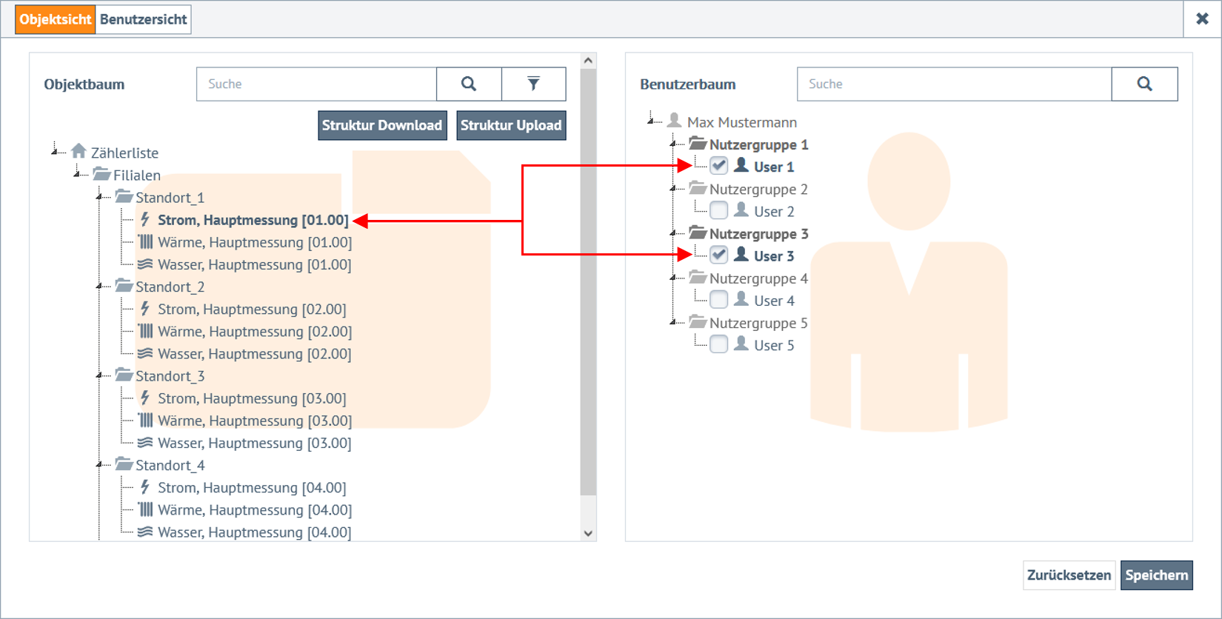
Task: Click the search magnifier in Objektbaum
Action: coord(468,84)
